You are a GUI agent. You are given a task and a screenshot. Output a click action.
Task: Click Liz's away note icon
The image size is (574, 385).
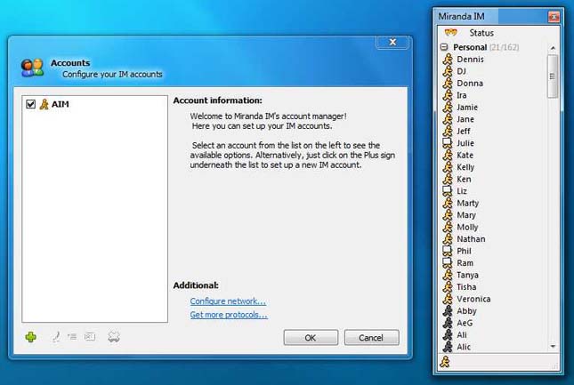click(x=448, y=191)
